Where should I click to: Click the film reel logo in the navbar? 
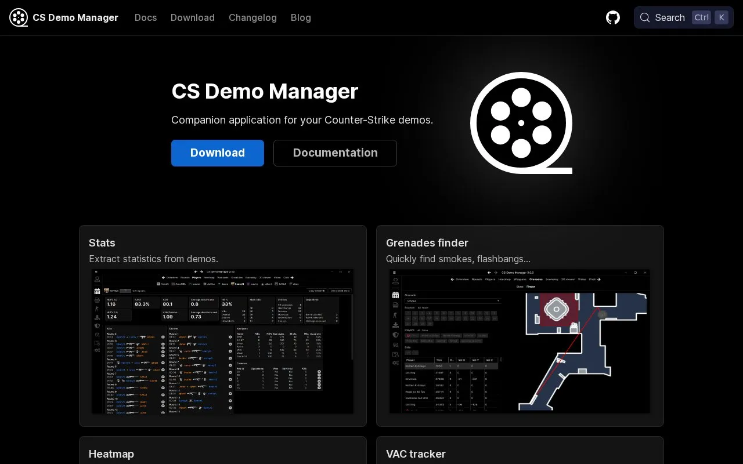pyautogui.click(x=19, y=17)
